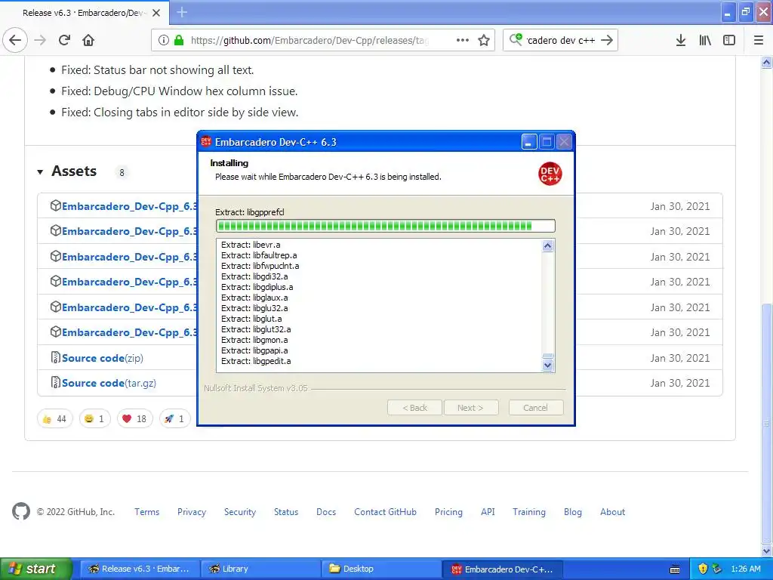
Task: Select the Release v6.3 browser tab
Action: [x=85, y=13]
